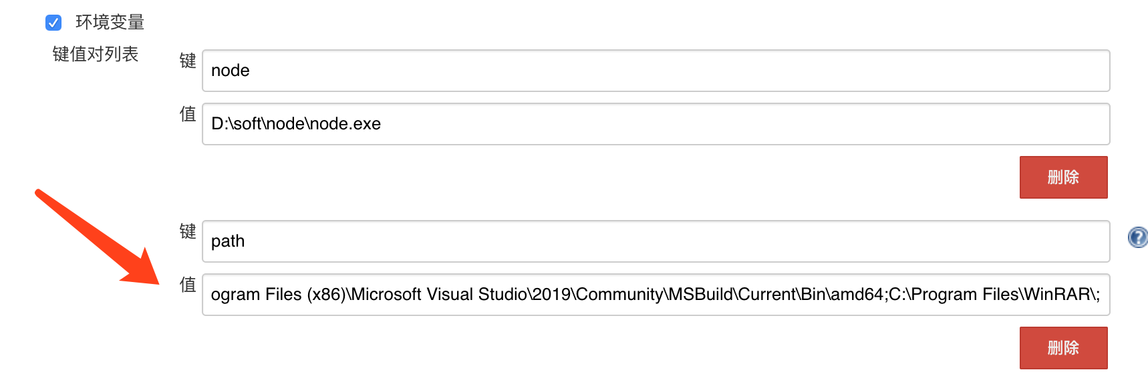The height and width of the screenshot is (376, 1148).
Task: Click the 值 label beside node.exe field
Action: (188, 114)
